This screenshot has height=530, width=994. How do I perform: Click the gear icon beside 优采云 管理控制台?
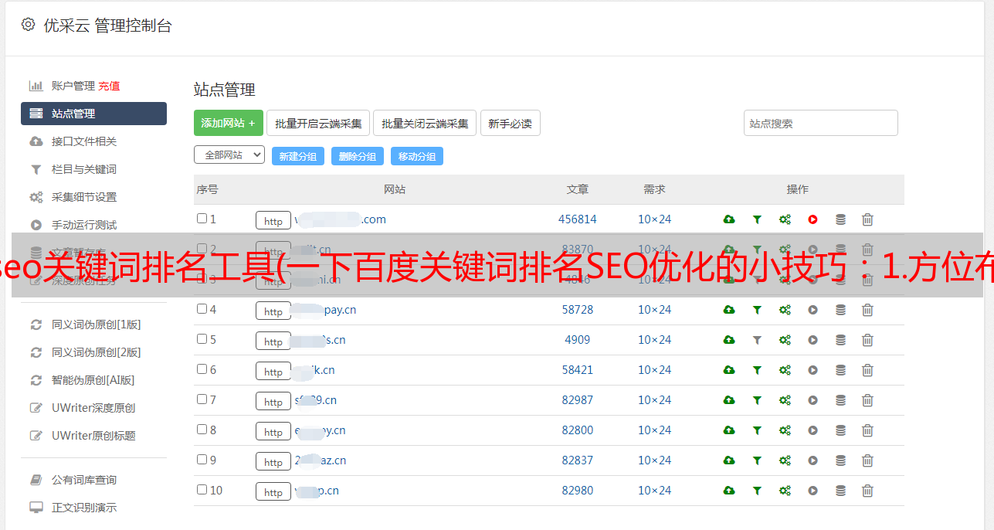coord(29,25)
